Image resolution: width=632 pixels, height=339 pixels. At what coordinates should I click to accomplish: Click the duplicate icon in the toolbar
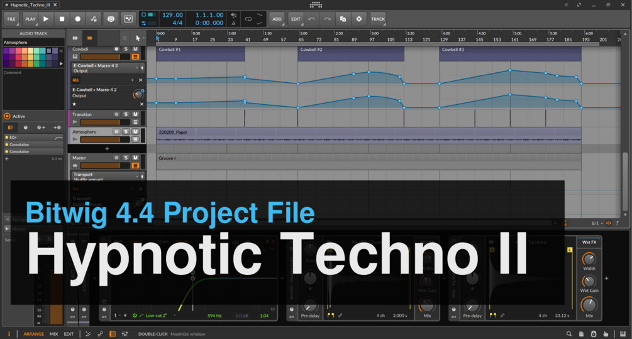point(343,19)
